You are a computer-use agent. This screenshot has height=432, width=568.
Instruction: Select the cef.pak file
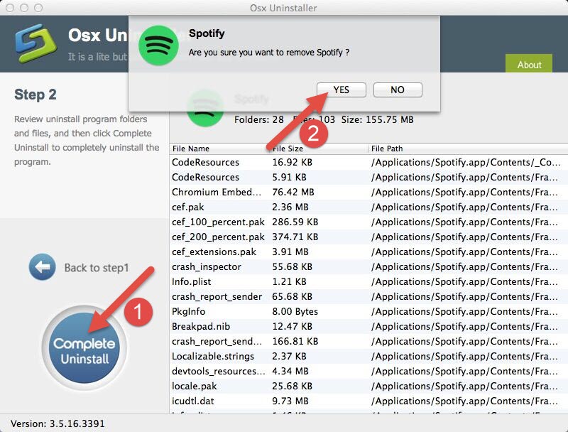tap(368, 207)
